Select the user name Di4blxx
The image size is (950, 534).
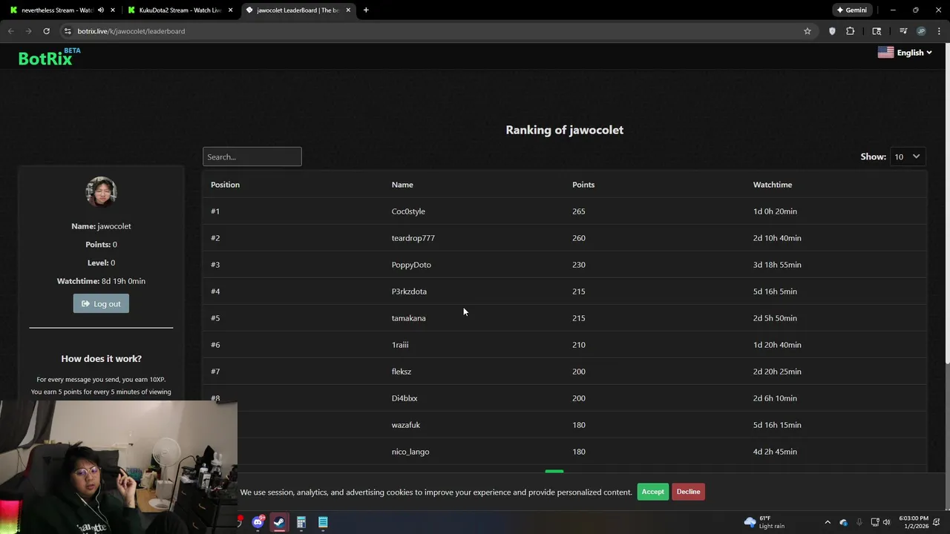tap(404, 398)
